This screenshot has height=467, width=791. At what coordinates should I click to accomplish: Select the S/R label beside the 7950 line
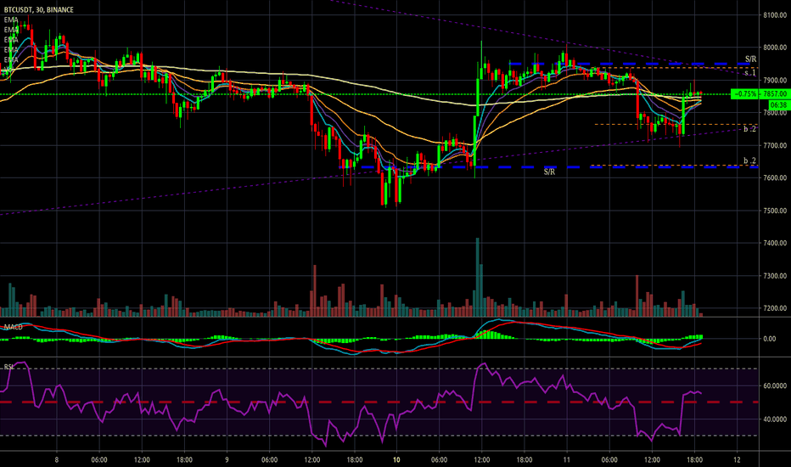(x=750, y=59)
